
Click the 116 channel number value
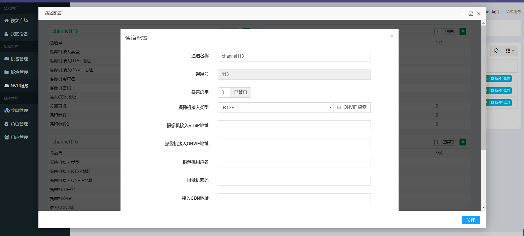pyautogui.click(x=439, y=153)
